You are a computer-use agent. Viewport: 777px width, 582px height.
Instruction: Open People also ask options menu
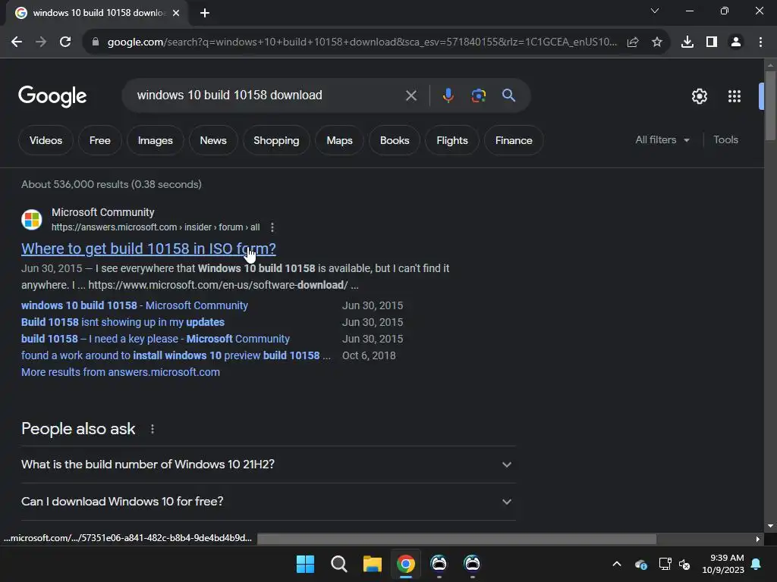152,429
